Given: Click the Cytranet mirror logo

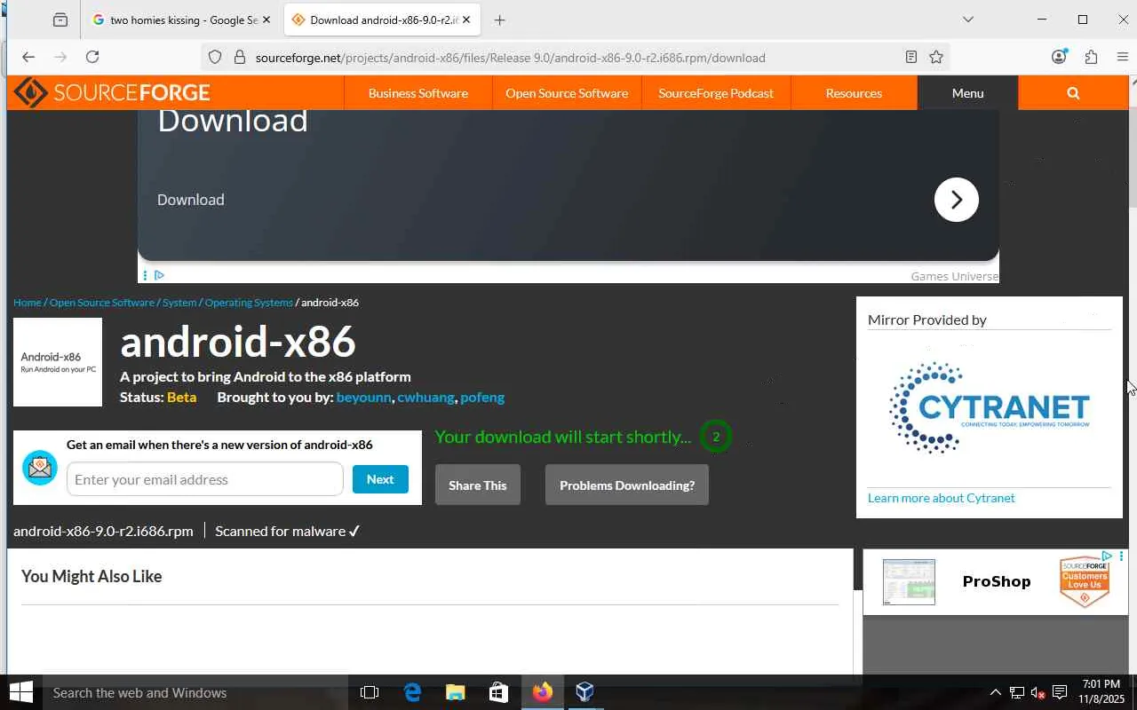Looking at the screenshot, I should [990, 408].
